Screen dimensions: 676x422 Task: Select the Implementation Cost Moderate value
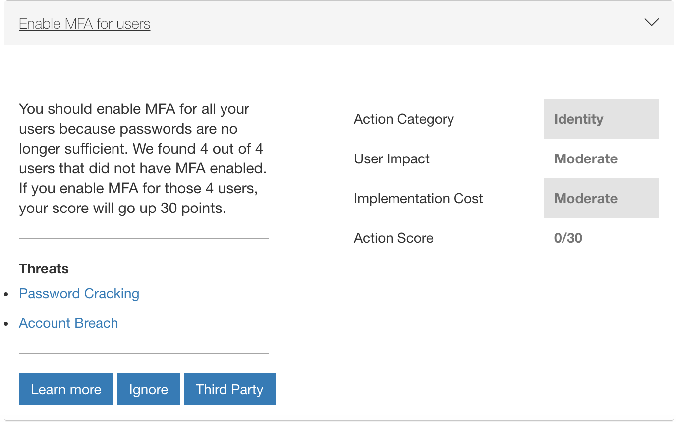[x=585, y=199]
